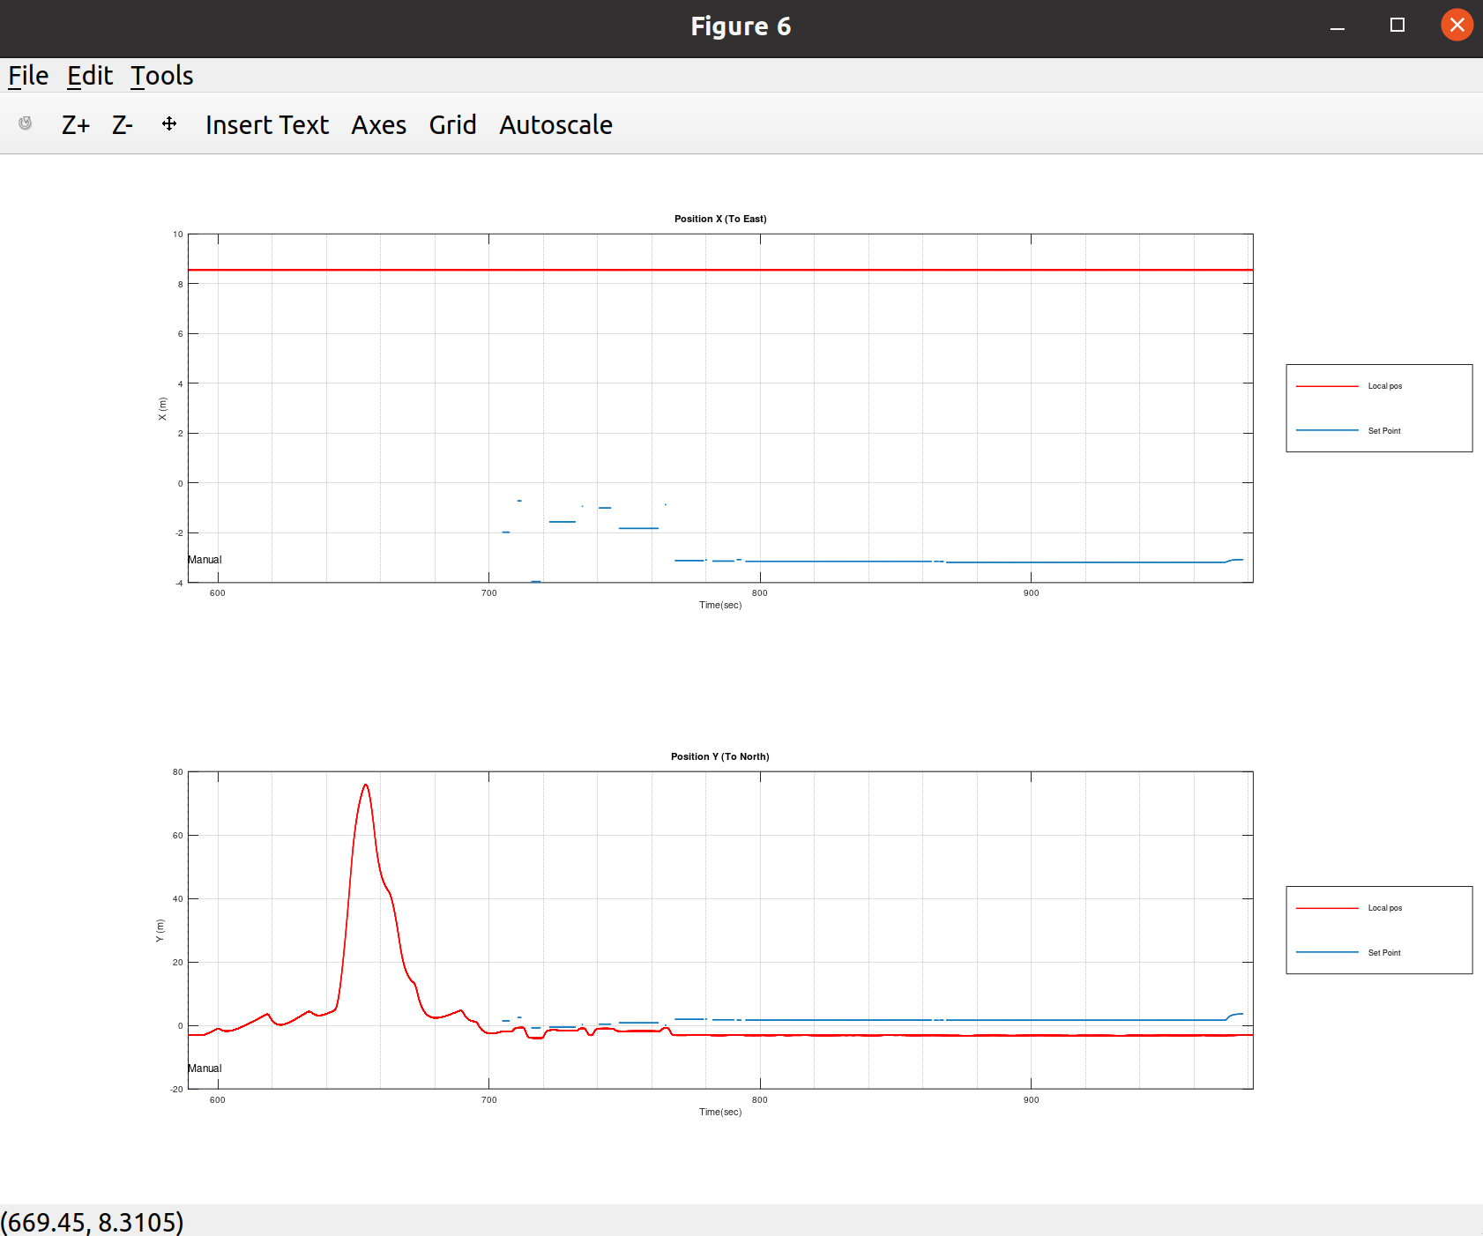Click Autoscale in toolbar
1483x1236 pixels.
(556, 125)
